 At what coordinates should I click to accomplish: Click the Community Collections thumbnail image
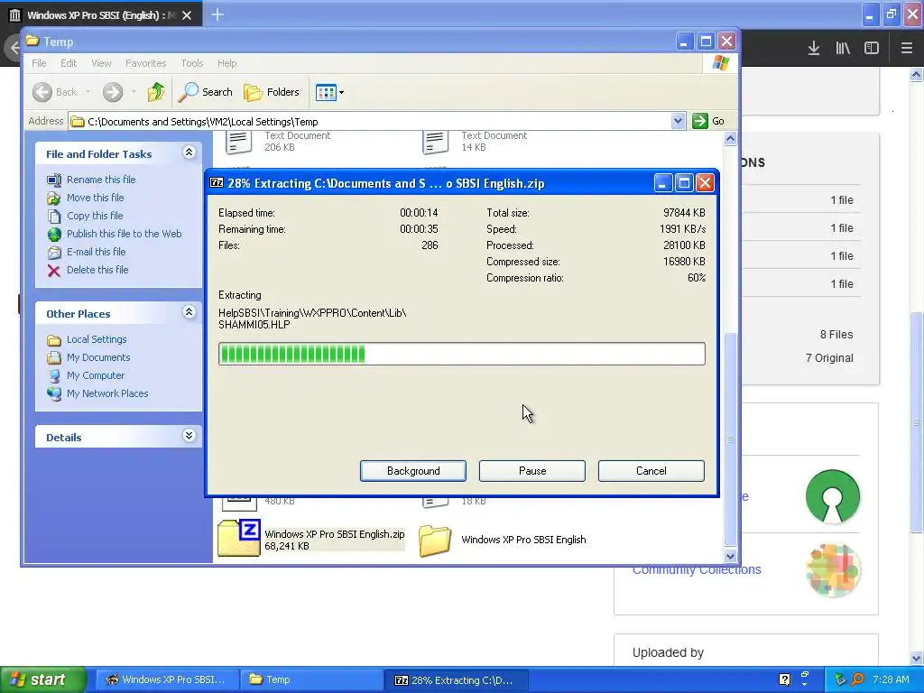click(833, 570)
